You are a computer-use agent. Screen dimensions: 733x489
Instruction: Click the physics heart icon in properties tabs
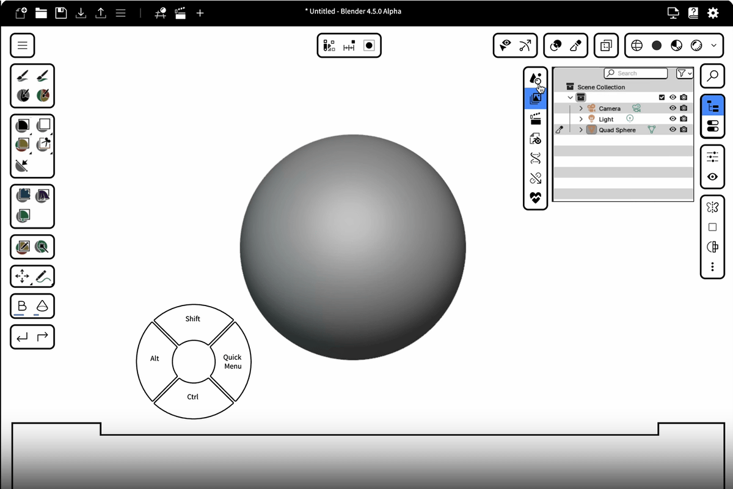click(536, 198)
